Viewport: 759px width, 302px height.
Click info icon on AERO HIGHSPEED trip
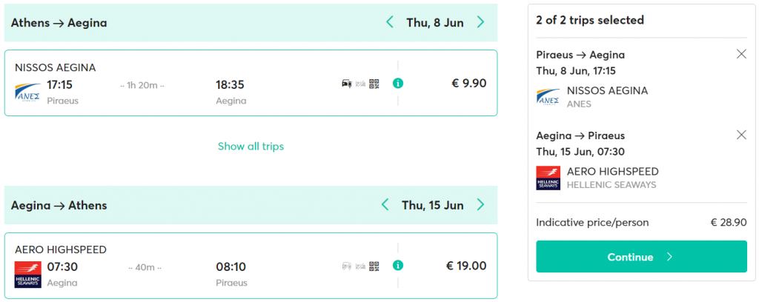pos(398,265)
